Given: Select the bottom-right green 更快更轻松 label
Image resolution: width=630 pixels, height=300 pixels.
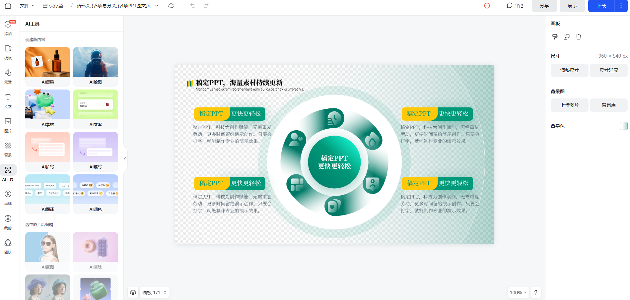Looking at the screenshot, I should click(x=454, y=183).
